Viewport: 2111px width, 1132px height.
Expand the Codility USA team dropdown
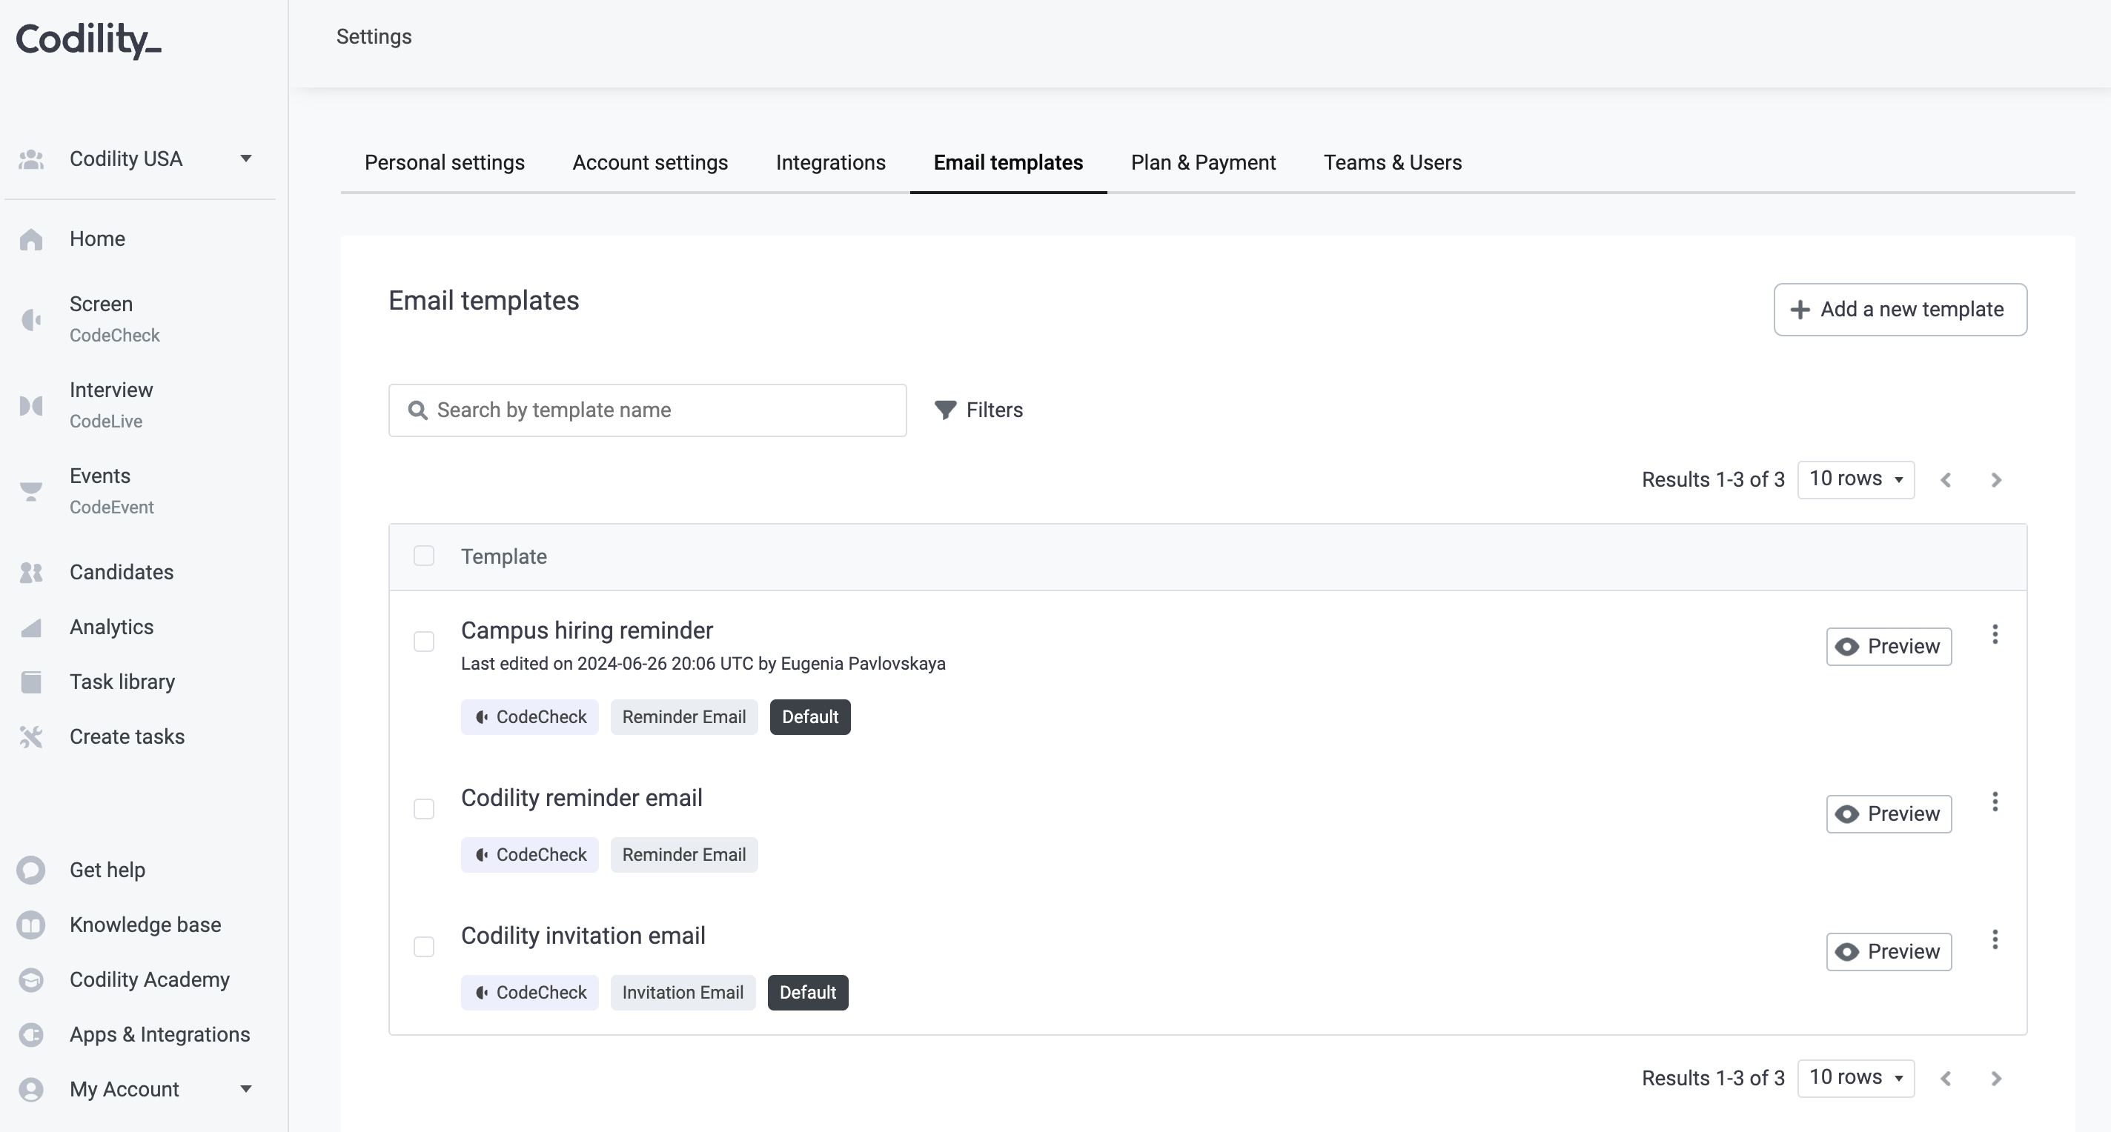[x=246, y=159]
